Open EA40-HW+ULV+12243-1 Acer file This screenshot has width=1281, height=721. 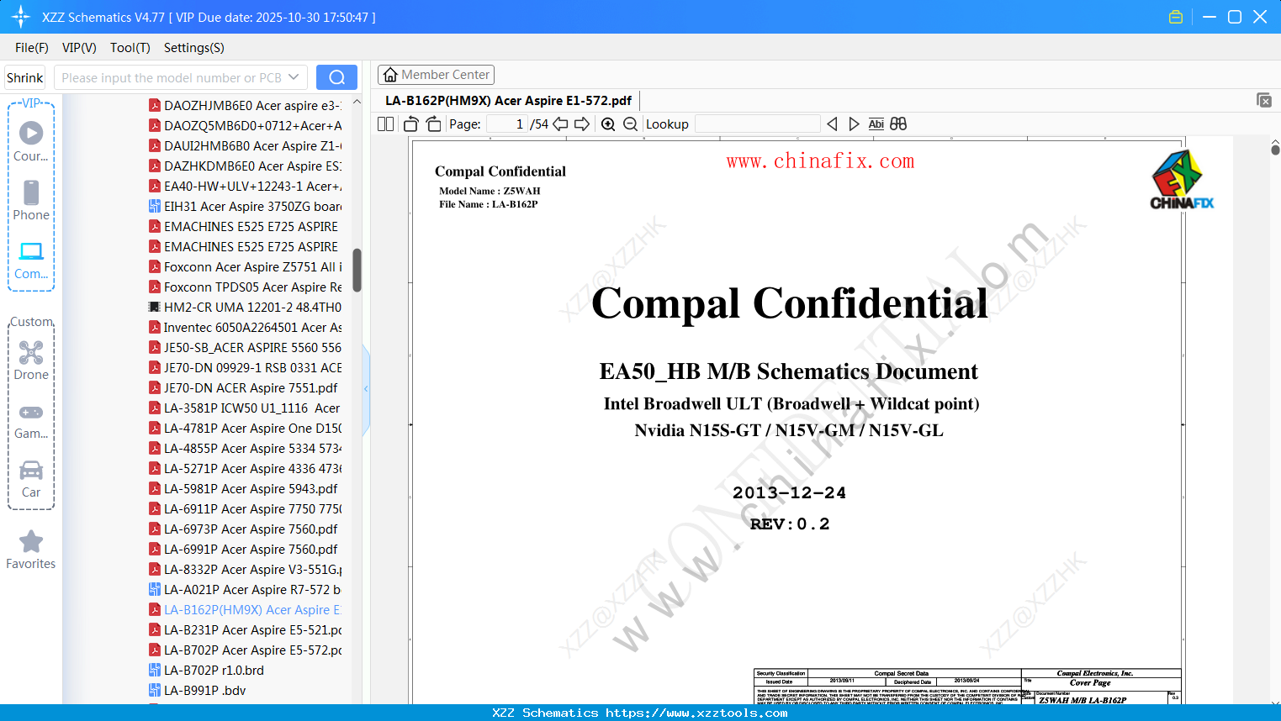point(245,187)
